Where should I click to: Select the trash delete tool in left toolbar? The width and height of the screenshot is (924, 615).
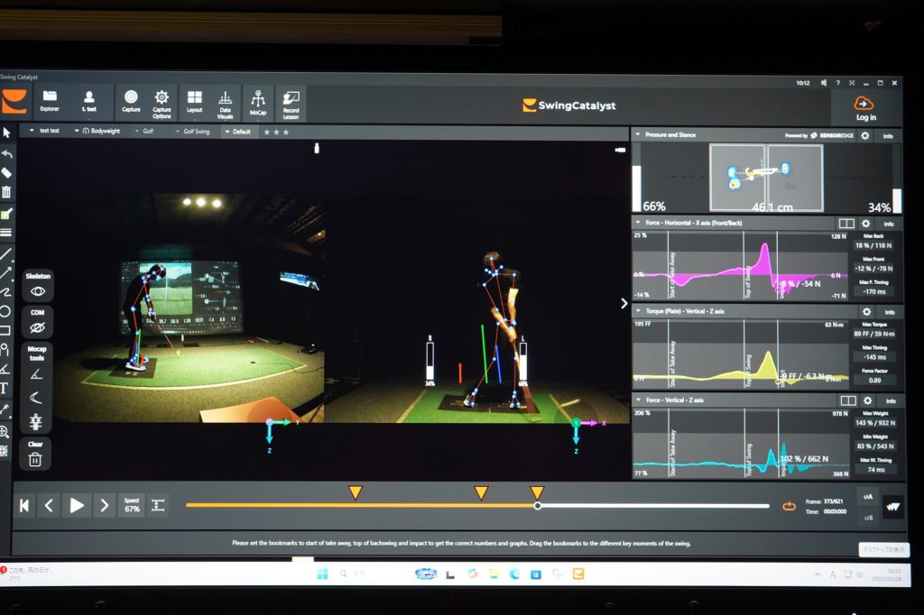pos(6,192)
